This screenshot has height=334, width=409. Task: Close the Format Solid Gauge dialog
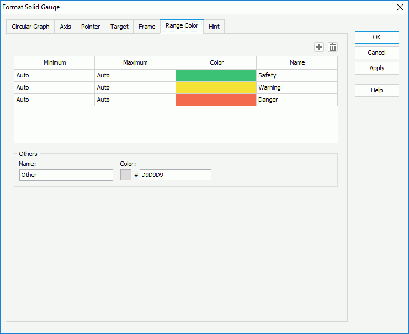pyautogui.click(x=400, y=7)
